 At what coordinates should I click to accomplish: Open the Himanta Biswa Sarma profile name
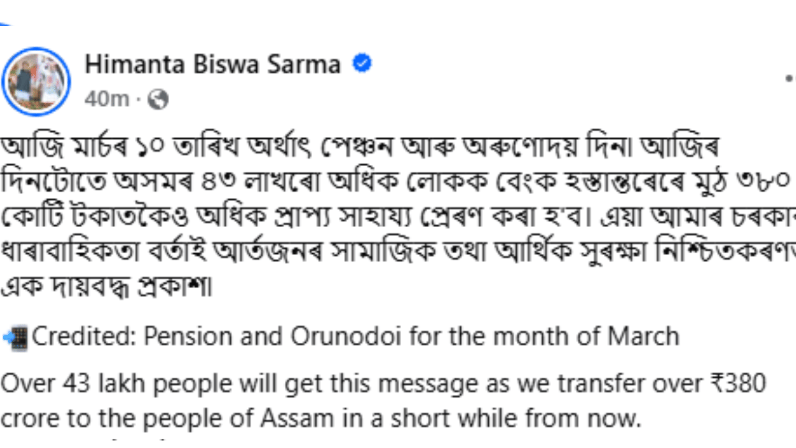[x=213, y=65]
